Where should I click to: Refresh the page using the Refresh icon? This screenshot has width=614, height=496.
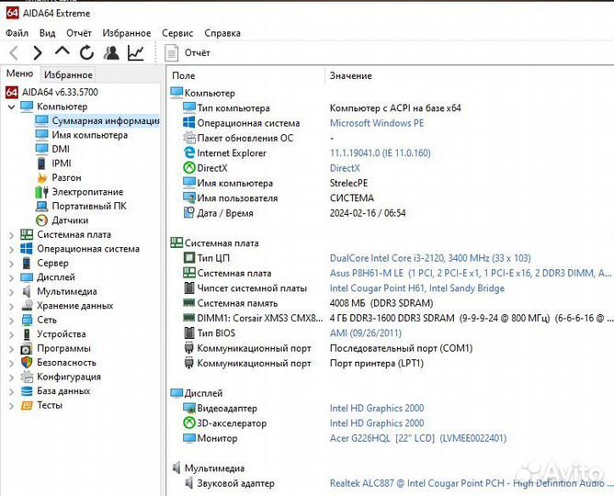tap(86, 53)
